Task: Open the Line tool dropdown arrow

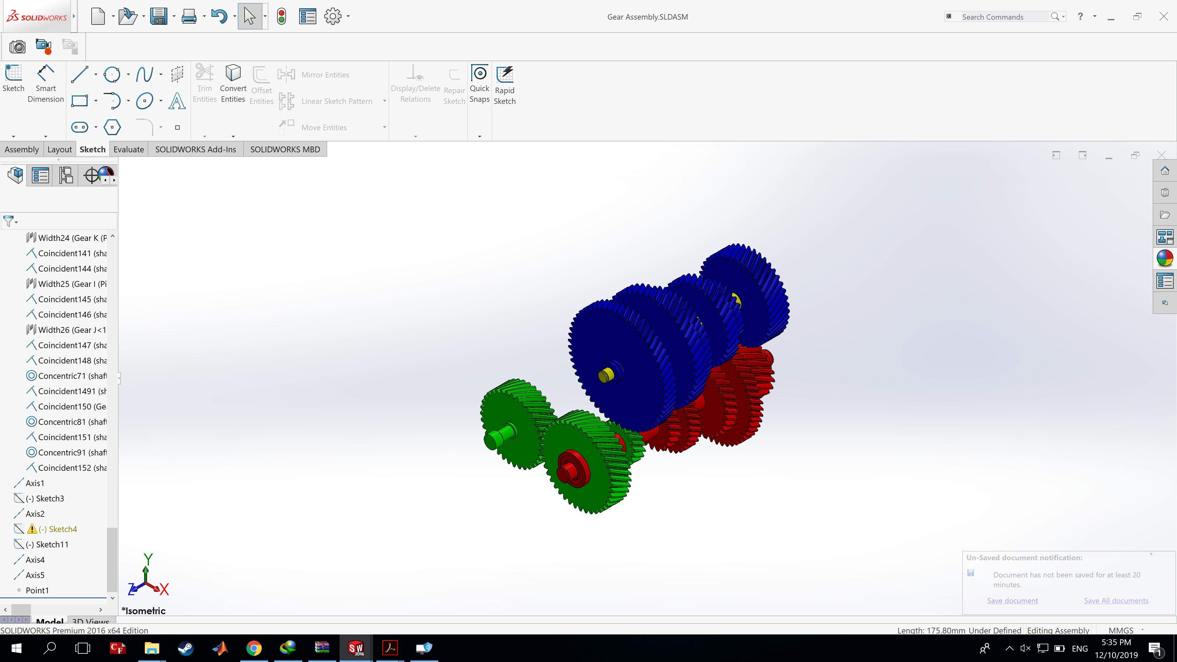Action: click(96, 74)
